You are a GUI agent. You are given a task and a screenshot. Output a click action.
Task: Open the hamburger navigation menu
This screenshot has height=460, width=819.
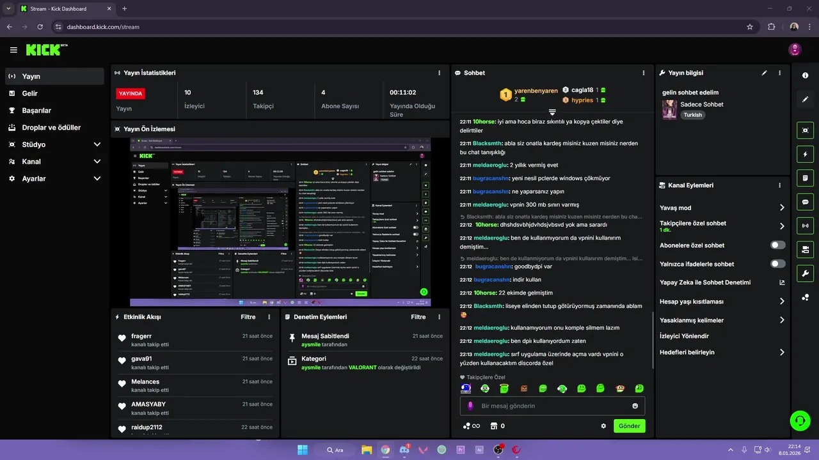[13, 50]
